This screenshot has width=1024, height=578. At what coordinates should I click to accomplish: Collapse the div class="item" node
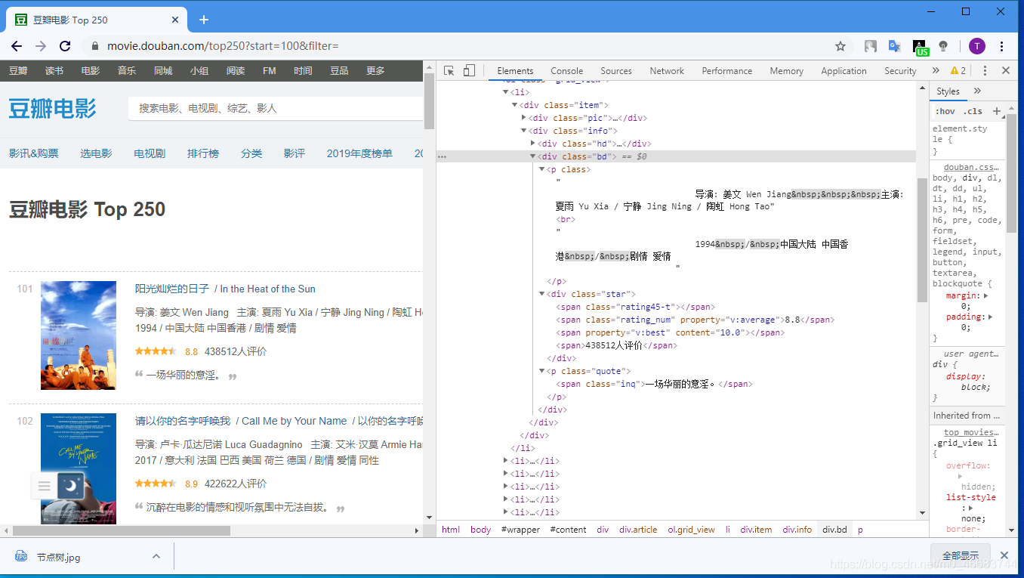coord(515,105)
